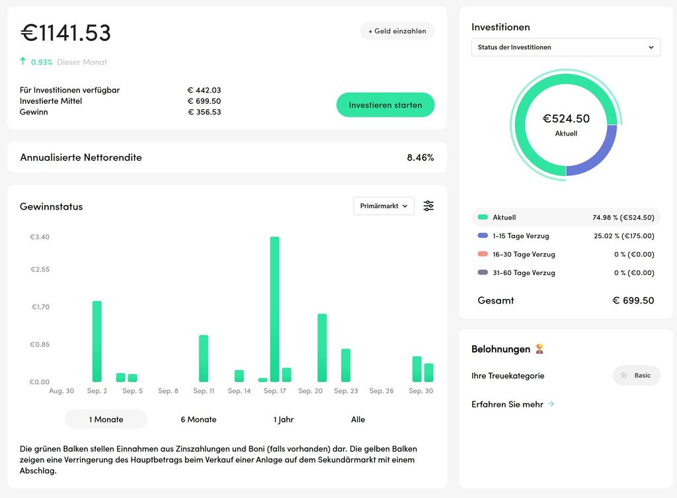
Task: Expand the Primärmarkt dropdown
Action: point(383,206)
